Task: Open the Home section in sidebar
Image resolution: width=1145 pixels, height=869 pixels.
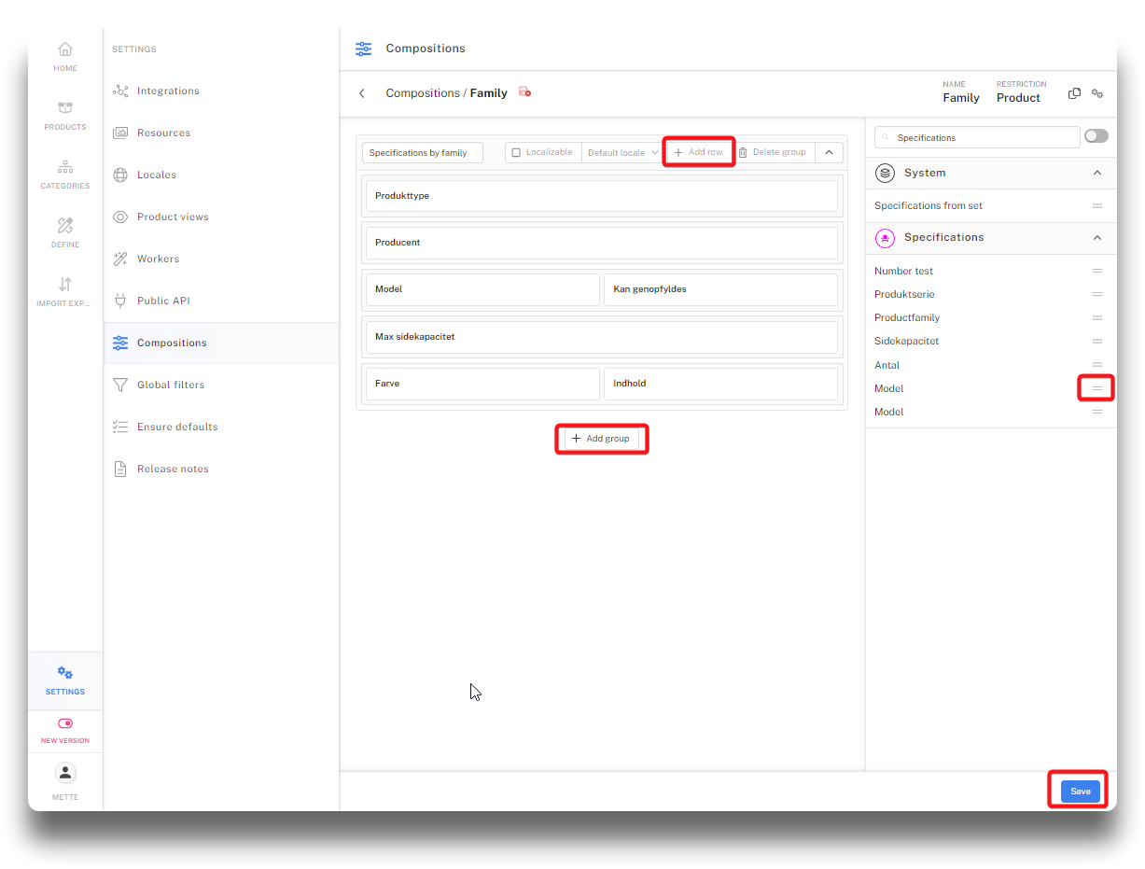Action: 65,56
